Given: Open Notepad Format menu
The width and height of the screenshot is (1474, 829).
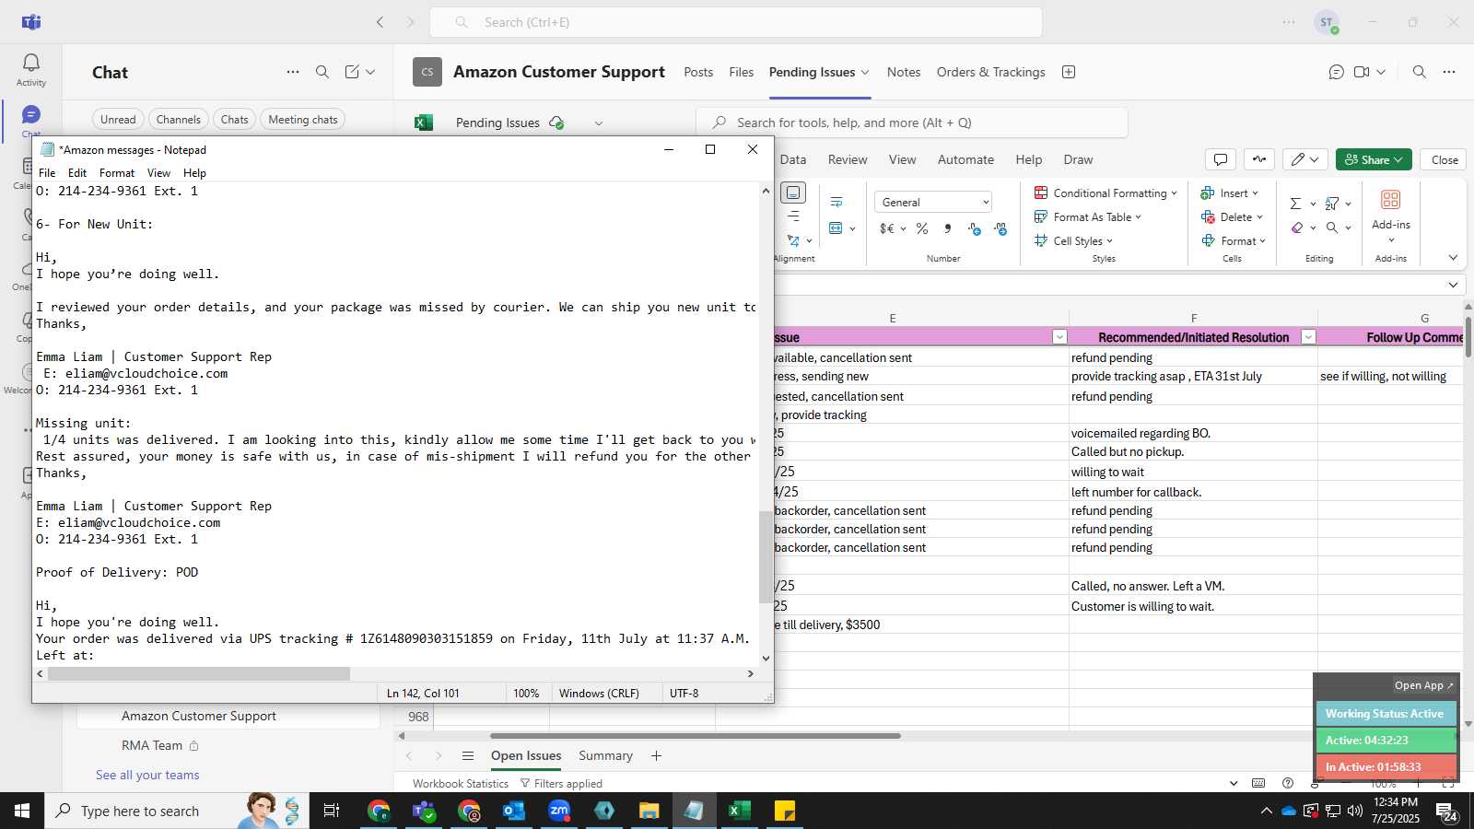Looking at the screenshot, I should 117,172.
